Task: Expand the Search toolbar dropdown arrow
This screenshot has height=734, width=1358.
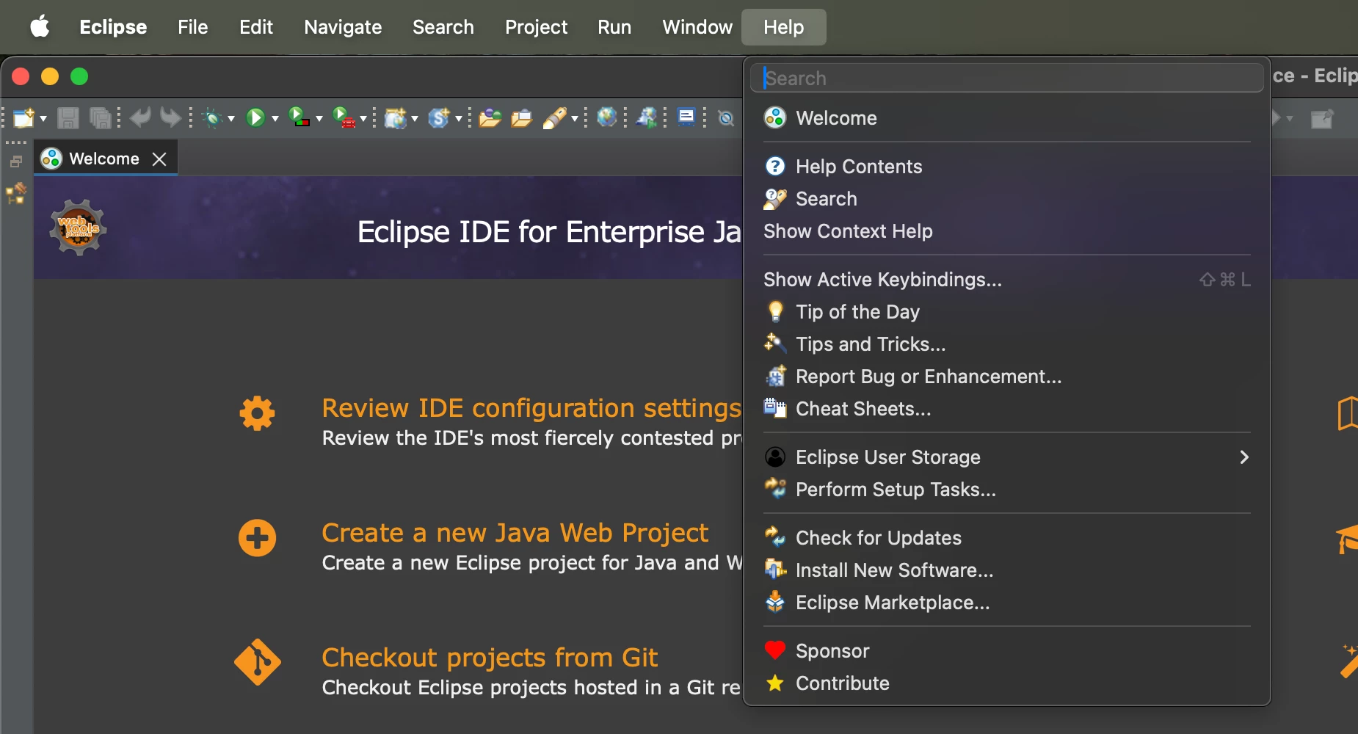Action: tap(575, 118)
